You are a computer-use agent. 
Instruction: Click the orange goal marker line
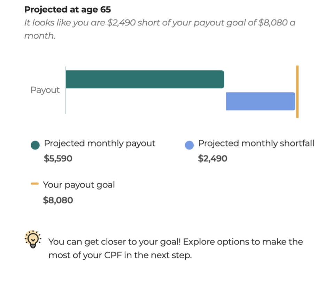pos(297,92)
